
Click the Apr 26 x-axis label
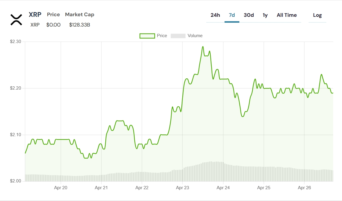tap(304, 188)
